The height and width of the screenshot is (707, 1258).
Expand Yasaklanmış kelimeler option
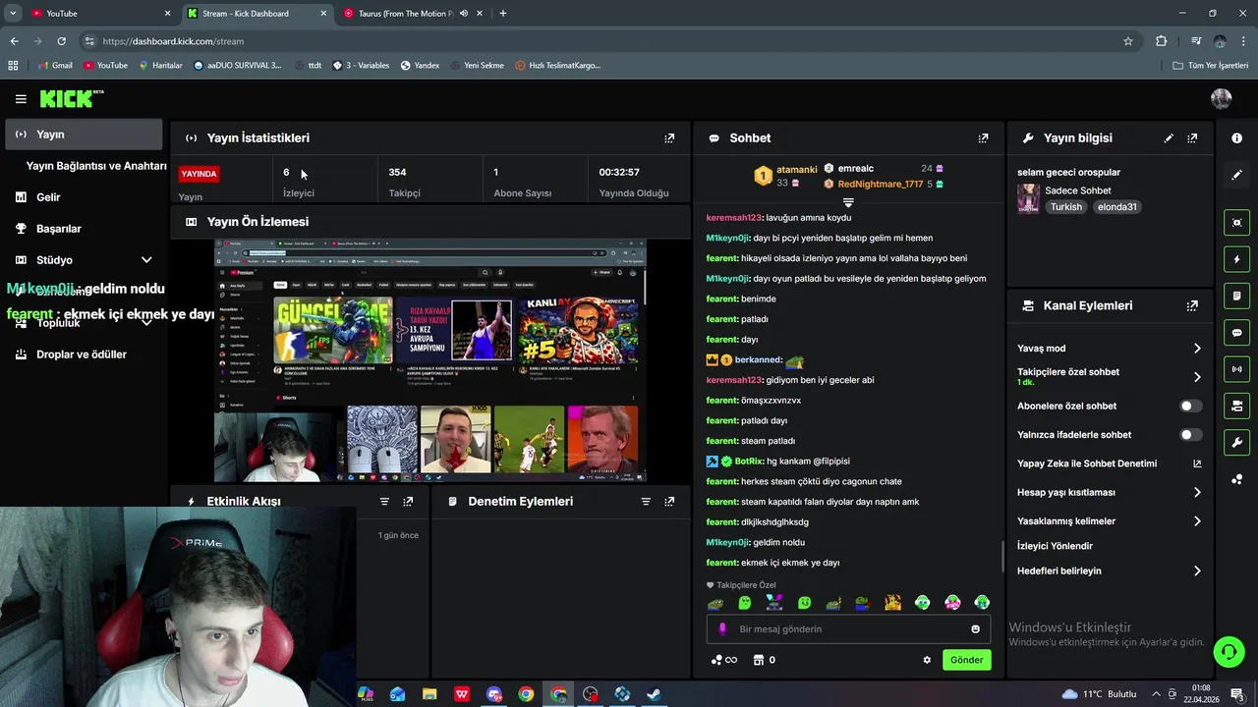coord(1197,521)
